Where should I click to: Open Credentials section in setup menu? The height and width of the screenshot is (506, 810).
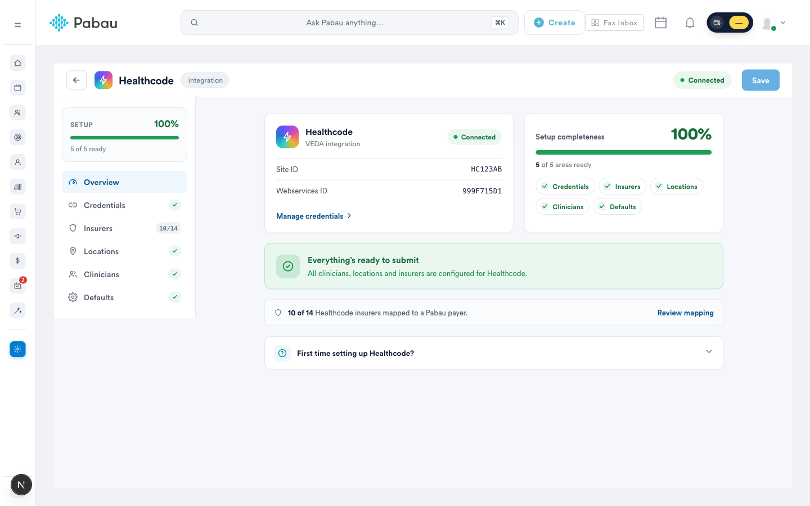tap(124, 205)
